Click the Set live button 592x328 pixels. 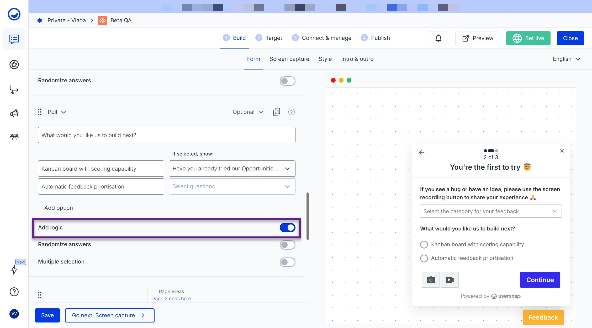528,38
